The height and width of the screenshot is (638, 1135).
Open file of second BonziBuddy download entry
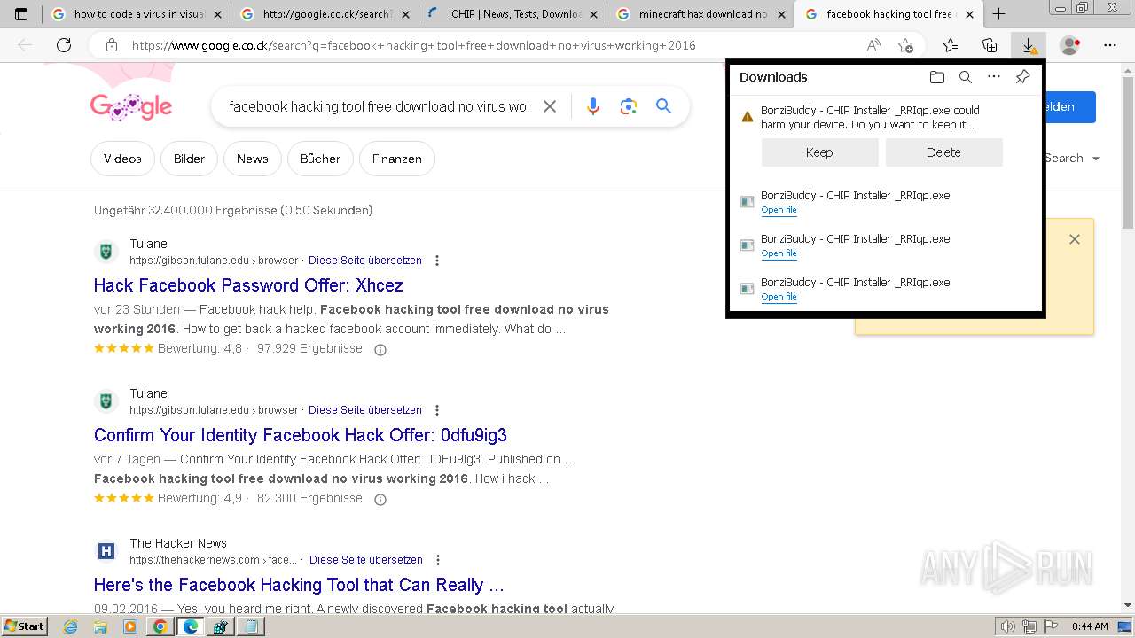point(779,210)
